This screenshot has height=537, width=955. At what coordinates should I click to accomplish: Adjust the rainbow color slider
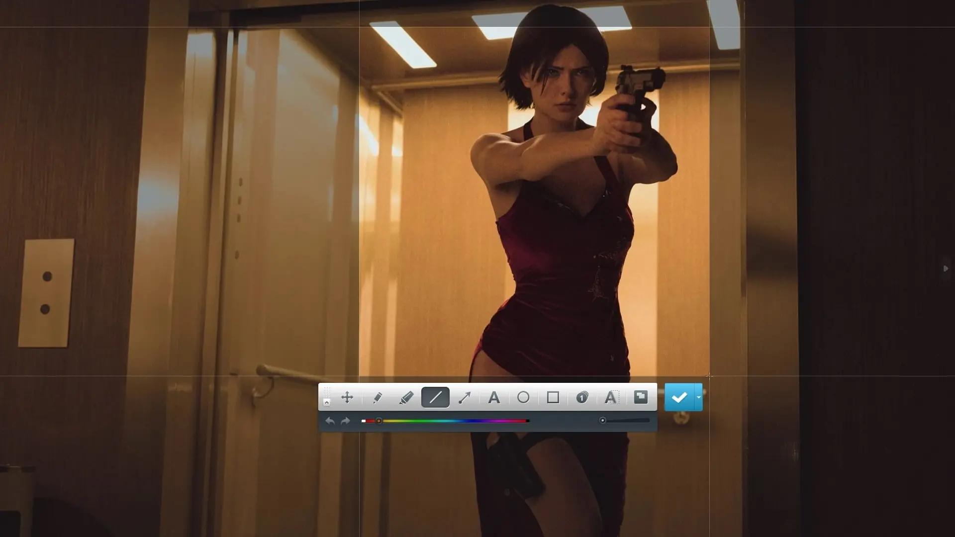pos(445,421)
